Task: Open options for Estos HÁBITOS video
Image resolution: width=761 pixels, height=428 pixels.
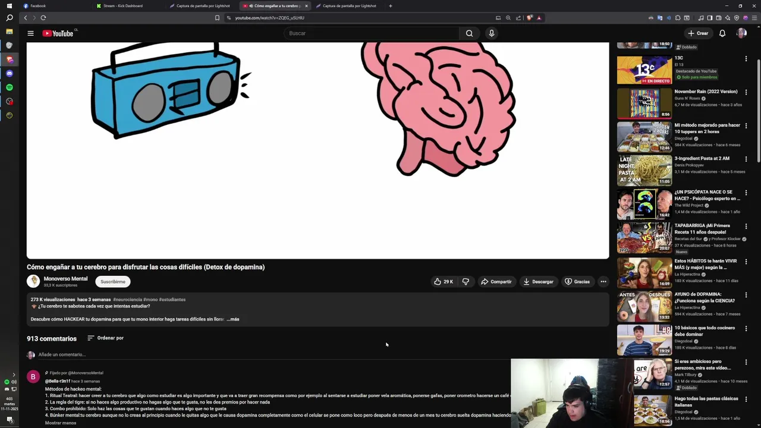Action: (x=746, y=262)
